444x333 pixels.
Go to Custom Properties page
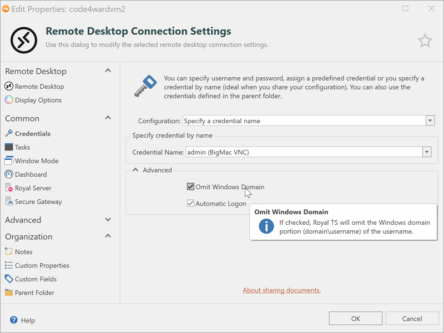click(x=42, y=265)
